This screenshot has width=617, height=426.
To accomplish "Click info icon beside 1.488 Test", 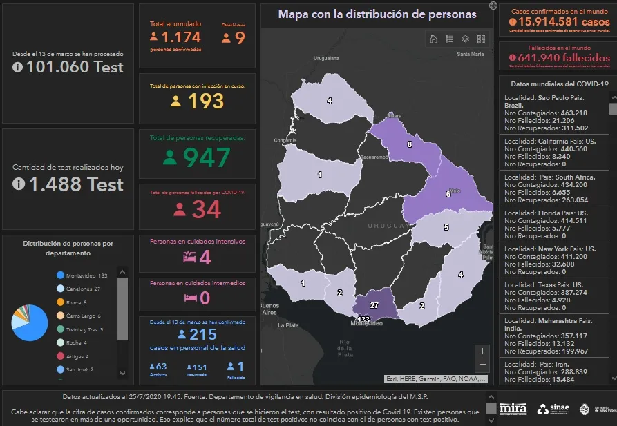I will tap(18, 184).
